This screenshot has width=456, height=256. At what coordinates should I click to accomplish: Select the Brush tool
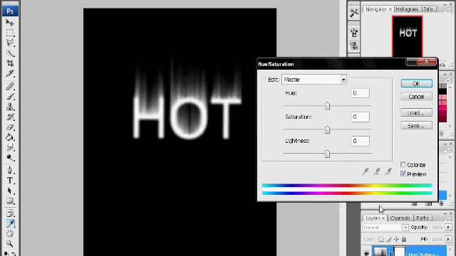(x=10, y=97)
